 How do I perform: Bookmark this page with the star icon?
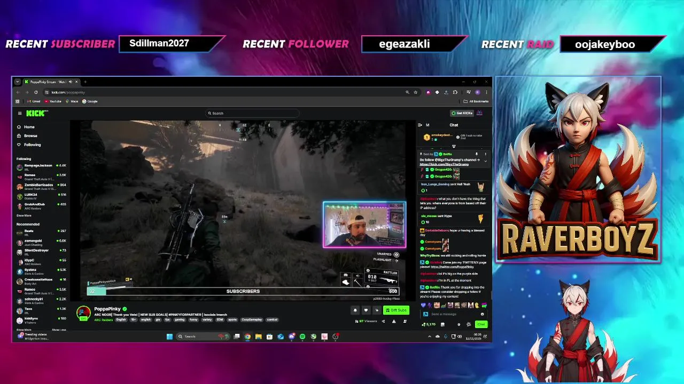[x=416, y=92]
